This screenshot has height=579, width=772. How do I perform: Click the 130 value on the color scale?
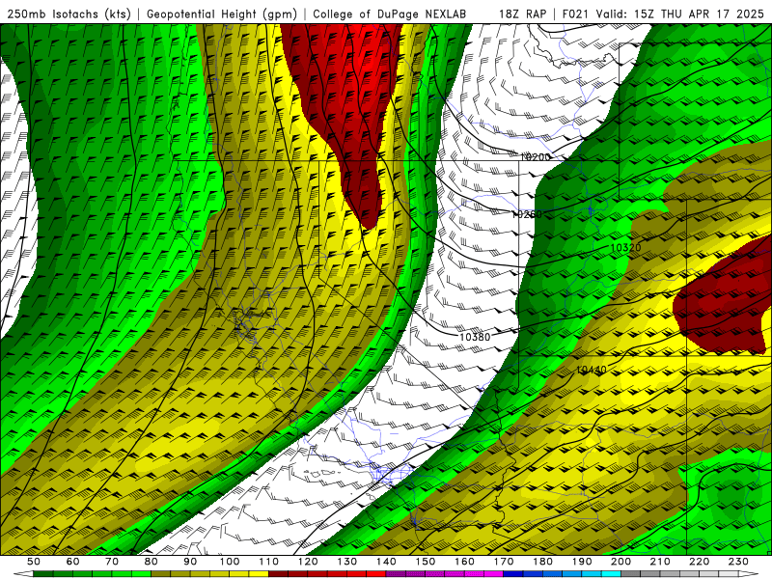point(347,562)
